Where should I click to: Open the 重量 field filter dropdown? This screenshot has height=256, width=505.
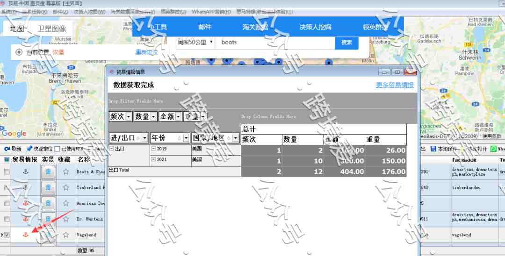coord(203,116)
